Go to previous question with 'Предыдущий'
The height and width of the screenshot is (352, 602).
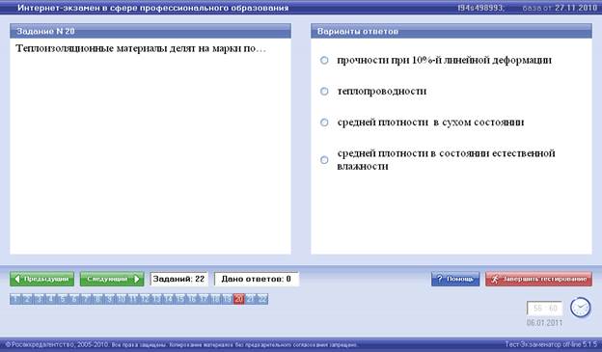(x=42, y=279)
